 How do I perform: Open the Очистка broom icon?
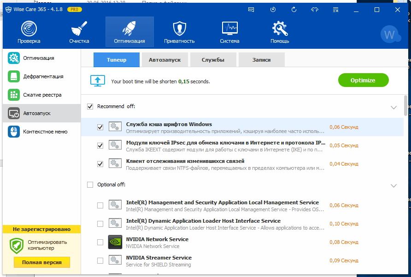(79, 32)
